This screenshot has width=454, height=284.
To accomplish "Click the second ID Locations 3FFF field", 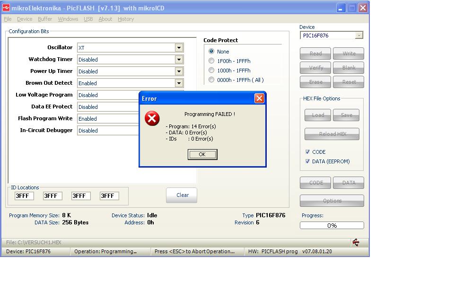I will (52, 196).
